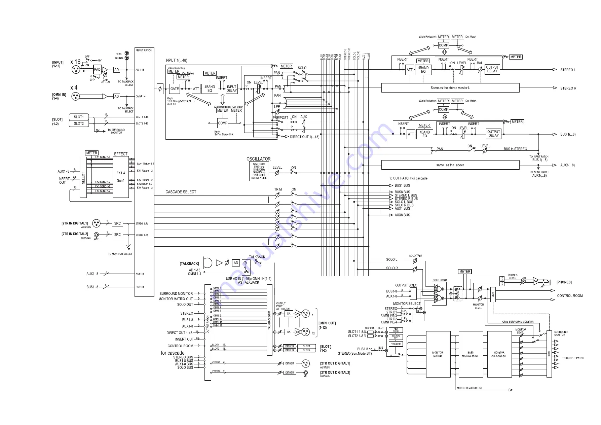Toggle the stereo master ON switch
Viewport: 601px width, 425px height.
[x=453, y=69]
